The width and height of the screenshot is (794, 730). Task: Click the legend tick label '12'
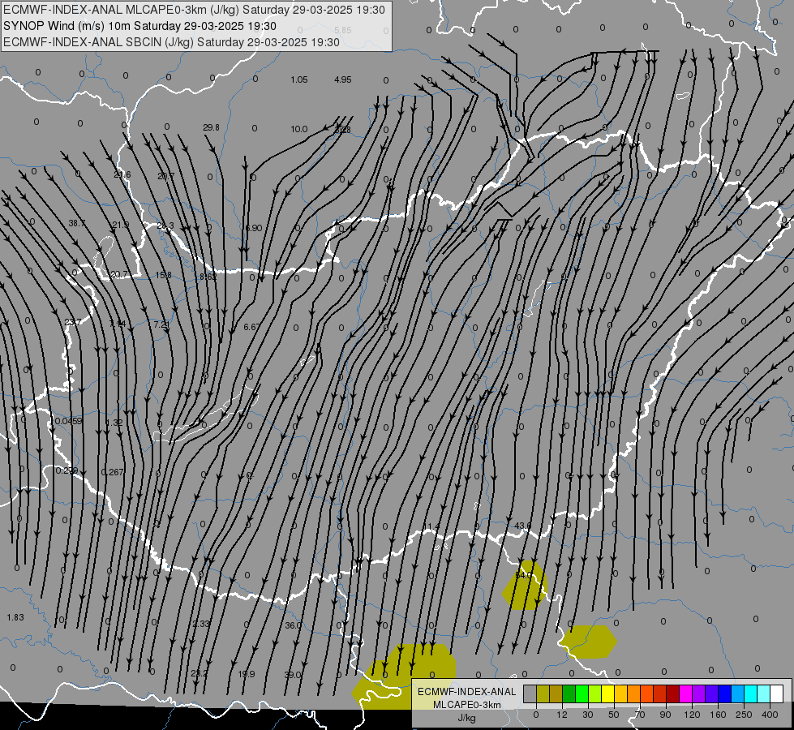[561, 715]
